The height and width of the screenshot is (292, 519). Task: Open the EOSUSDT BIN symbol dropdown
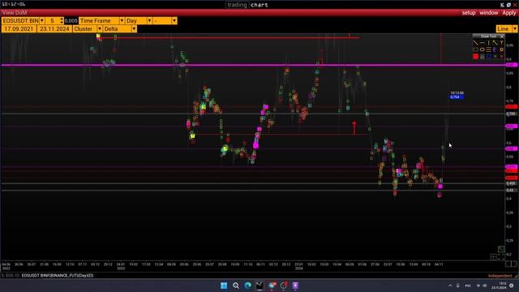pyautogui.click(x=41, y=20)
